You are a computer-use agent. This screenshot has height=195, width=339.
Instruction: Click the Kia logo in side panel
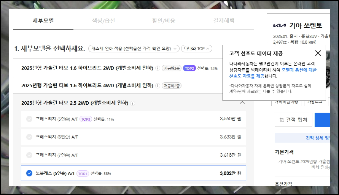[279, 25]
